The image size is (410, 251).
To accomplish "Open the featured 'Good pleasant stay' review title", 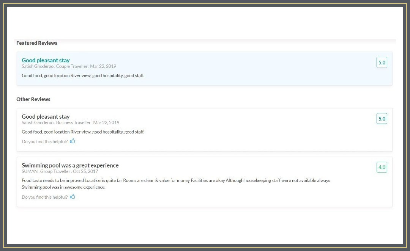I will click(x=46, y=60).
